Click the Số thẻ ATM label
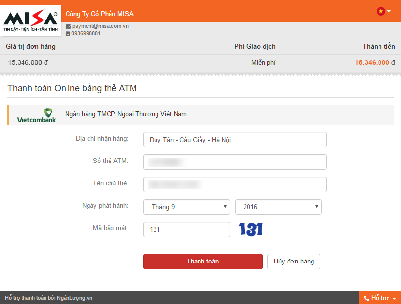This screenshot has width=401, height=304. (111, 161)
